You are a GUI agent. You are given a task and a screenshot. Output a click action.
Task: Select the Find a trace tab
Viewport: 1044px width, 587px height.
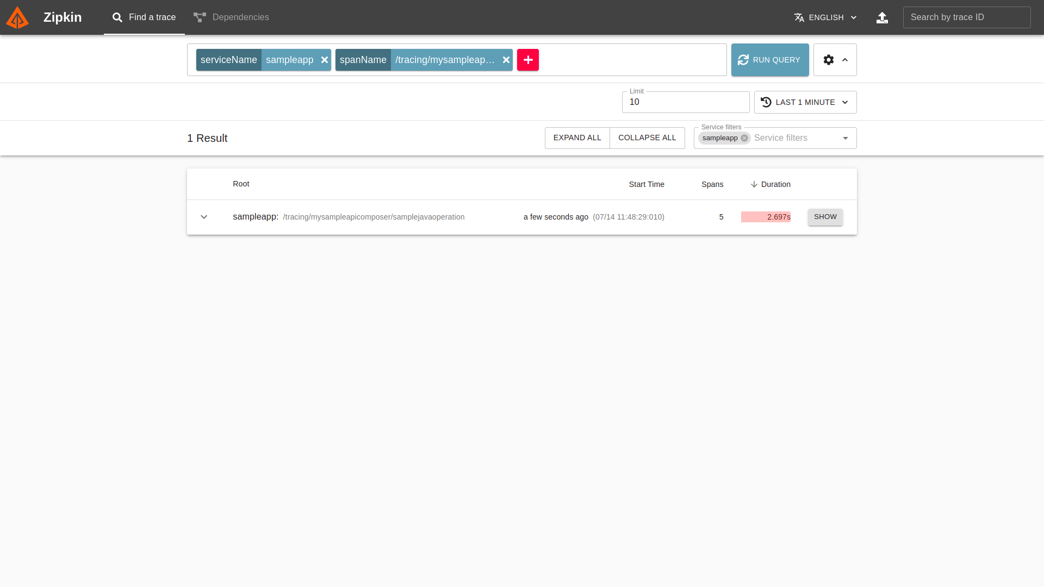[144, 17]
